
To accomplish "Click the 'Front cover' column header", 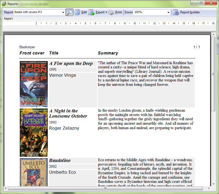I will tap(32, 53).
